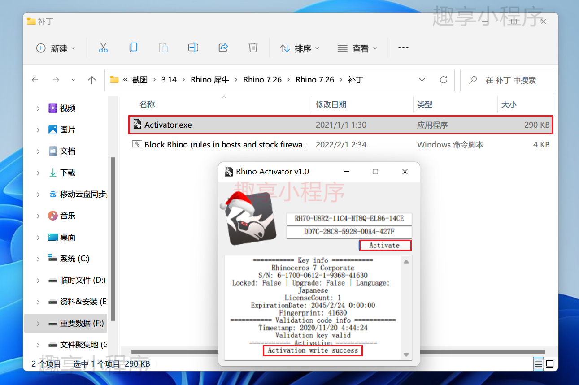
Task: Open the address bar history dropdown
Action: [x=422, y=80]
